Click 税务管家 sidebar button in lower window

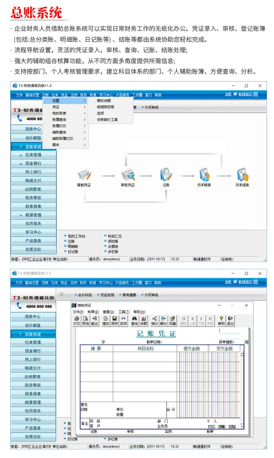[33, 385]
